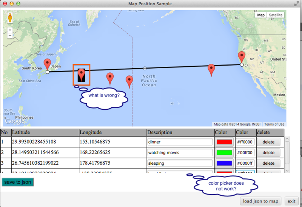Screen dimensions: 302x207
Task: Click the red marker above Mexico coast line in California
Action: (x=242, y=57)
